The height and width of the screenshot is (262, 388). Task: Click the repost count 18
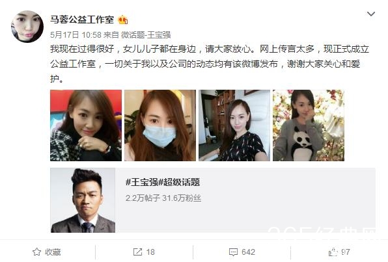point(150,252)
